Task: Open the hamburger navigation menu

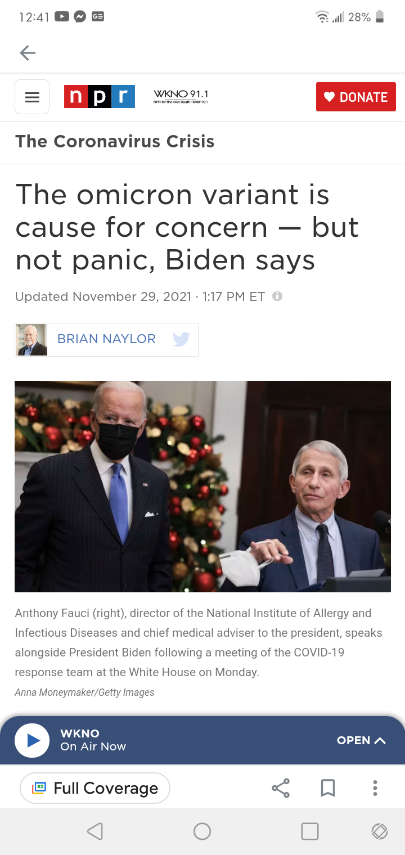Action: click(32, 97)
